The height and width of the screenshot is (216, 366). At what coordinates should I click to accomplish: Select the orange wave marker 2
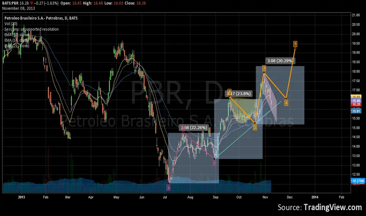255,127
